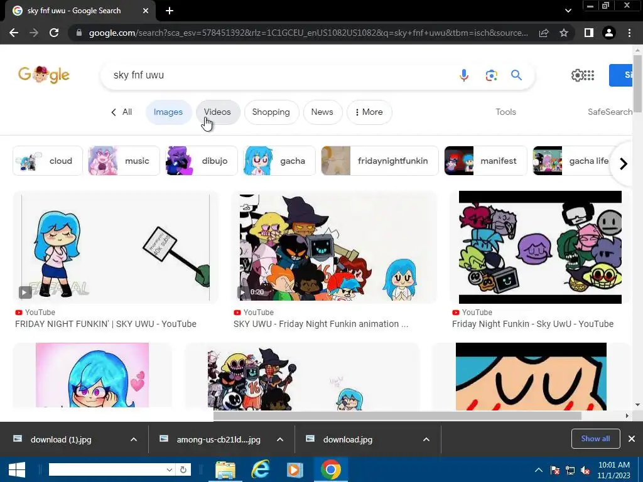Close the sky fnf uwu tab
The width and height of the screenshot is (643, 482).
[146, 11]
